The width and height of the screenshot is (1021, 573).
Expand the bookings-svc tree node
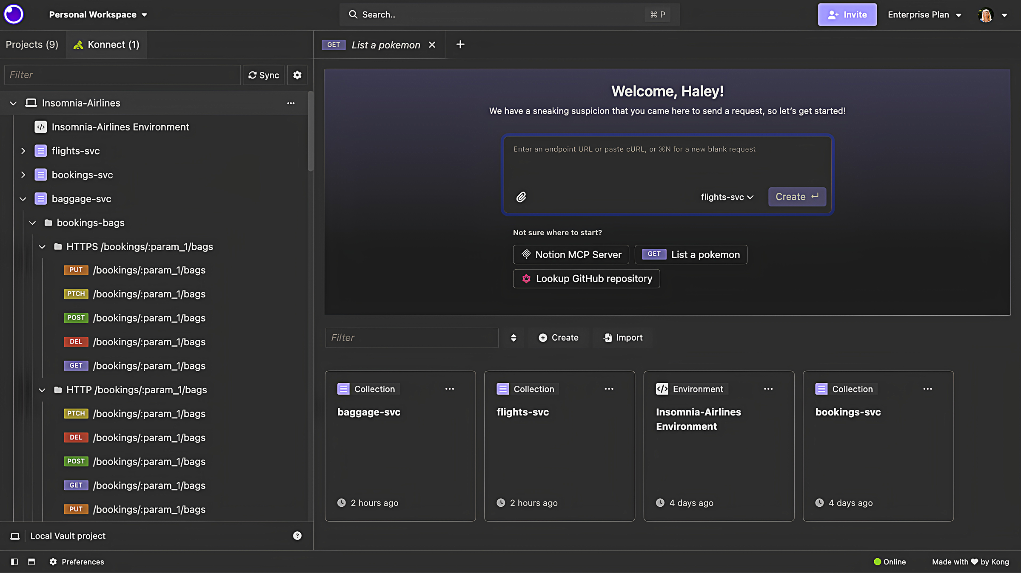23,175
